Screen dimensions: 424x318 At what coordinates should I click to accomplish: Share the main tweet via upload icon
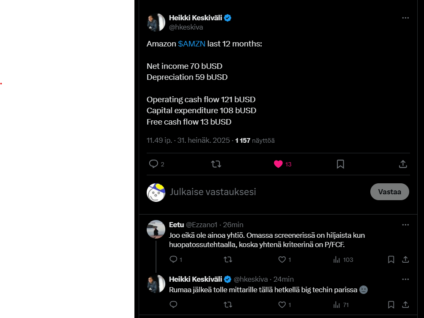[x=403, y=164]
